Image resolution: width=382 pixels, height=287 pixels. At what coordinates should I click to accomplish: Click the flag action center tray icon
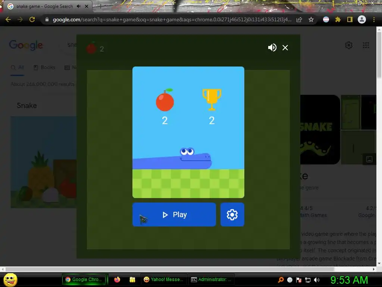click(x=299, y=280)
